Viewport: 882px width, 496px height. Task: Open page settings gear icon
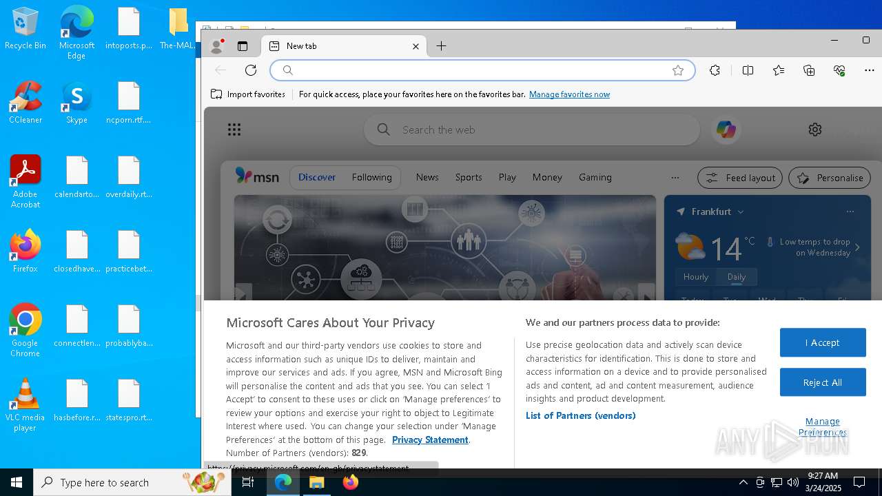coord(815,130)
